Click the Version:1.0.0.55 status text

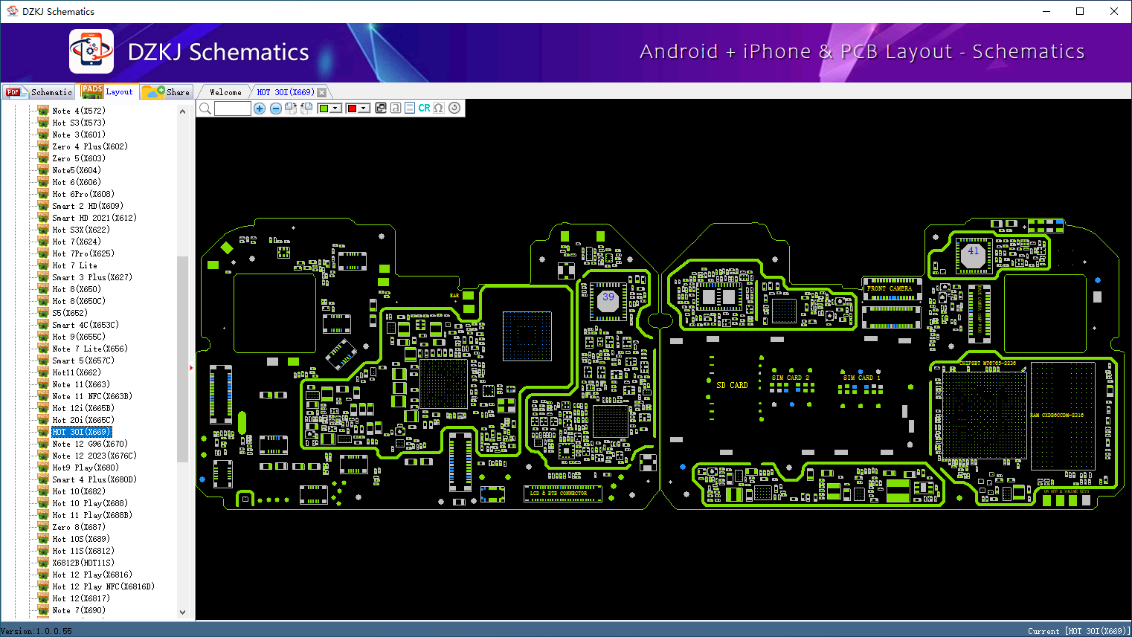click(x=36, y=631)
